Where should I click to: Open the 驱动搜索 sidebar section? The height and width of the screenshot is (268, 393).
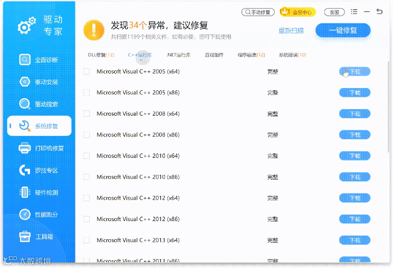pyautogui.click(x=39, y=104)
